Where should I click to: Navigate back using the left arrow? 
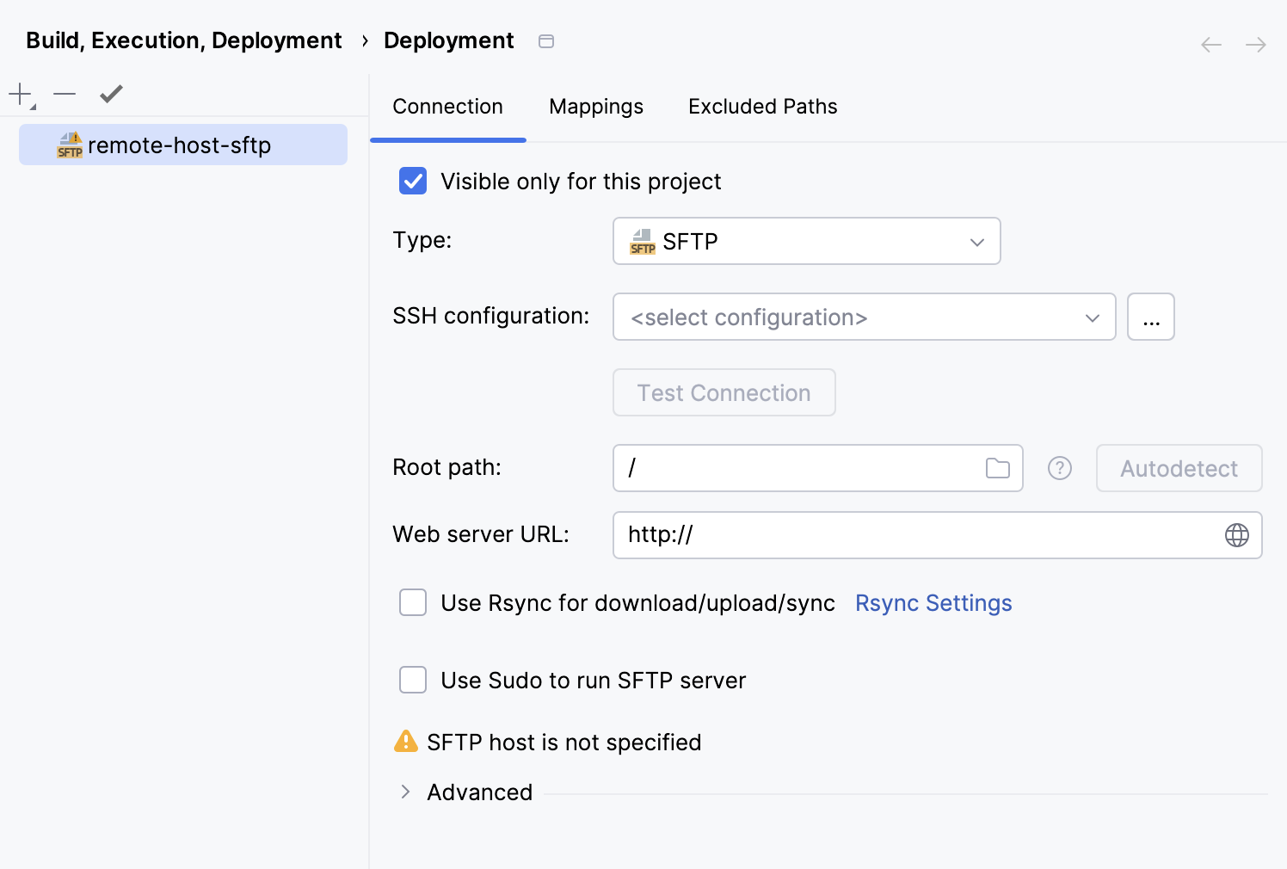click(x=1210, y=44)
